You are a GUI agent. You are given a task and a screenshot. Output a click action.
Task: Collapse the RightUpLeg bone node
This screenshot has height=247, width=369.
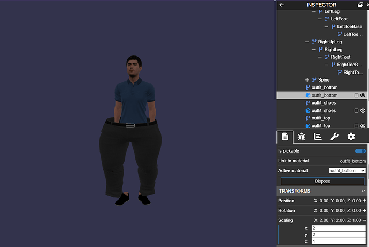pos(307,42)
